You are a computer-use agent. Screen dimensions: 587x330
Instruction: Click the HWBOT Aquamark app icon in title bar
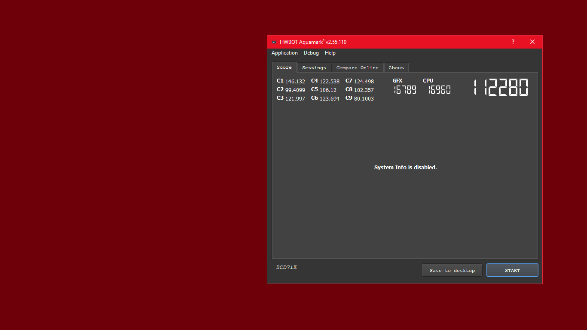[x=274, y=42]
